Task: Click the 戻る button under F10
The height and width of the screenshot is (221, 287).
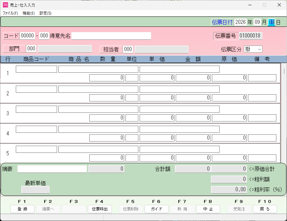Action: [265, 209]
